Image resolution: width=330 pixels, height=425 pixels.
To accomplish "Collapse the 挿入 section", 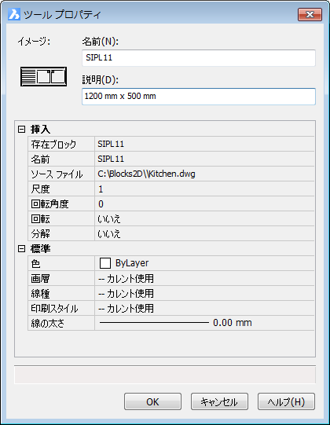I will coord(22,129).
